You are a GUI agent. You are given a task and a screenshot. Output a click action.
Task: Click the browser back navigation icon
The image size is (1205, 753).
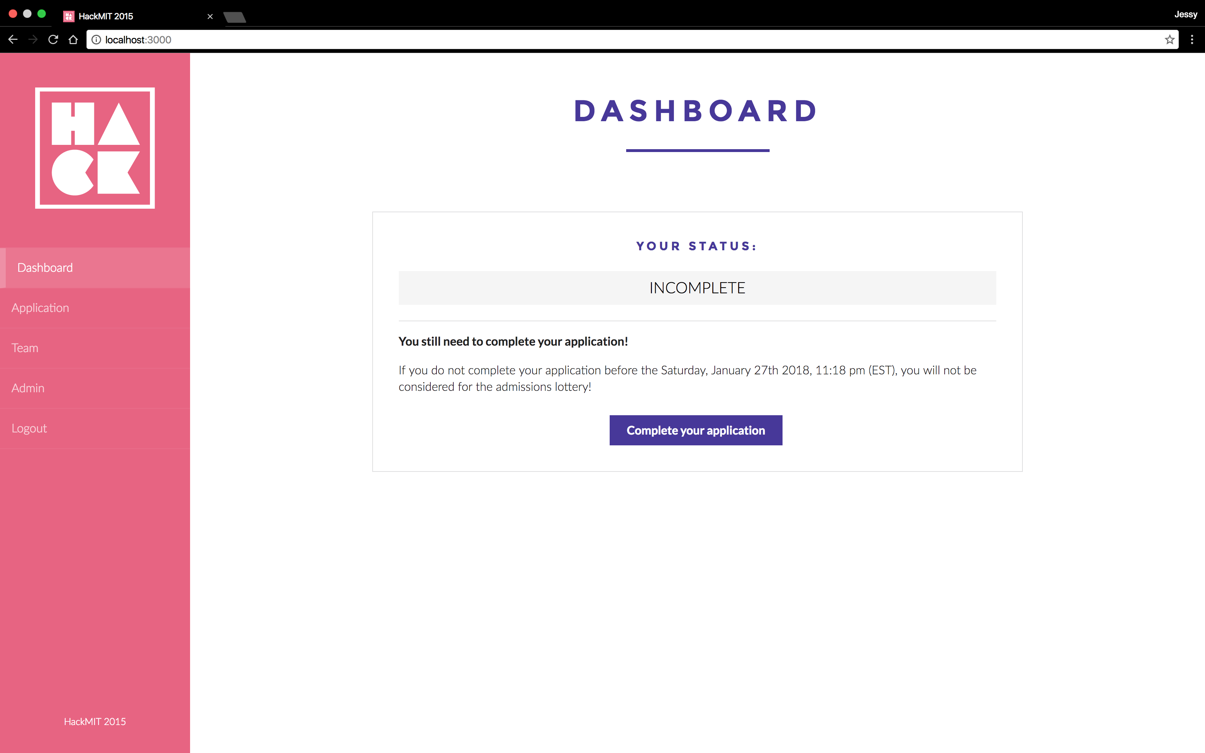pyautogui.click(x=12, y=39)
